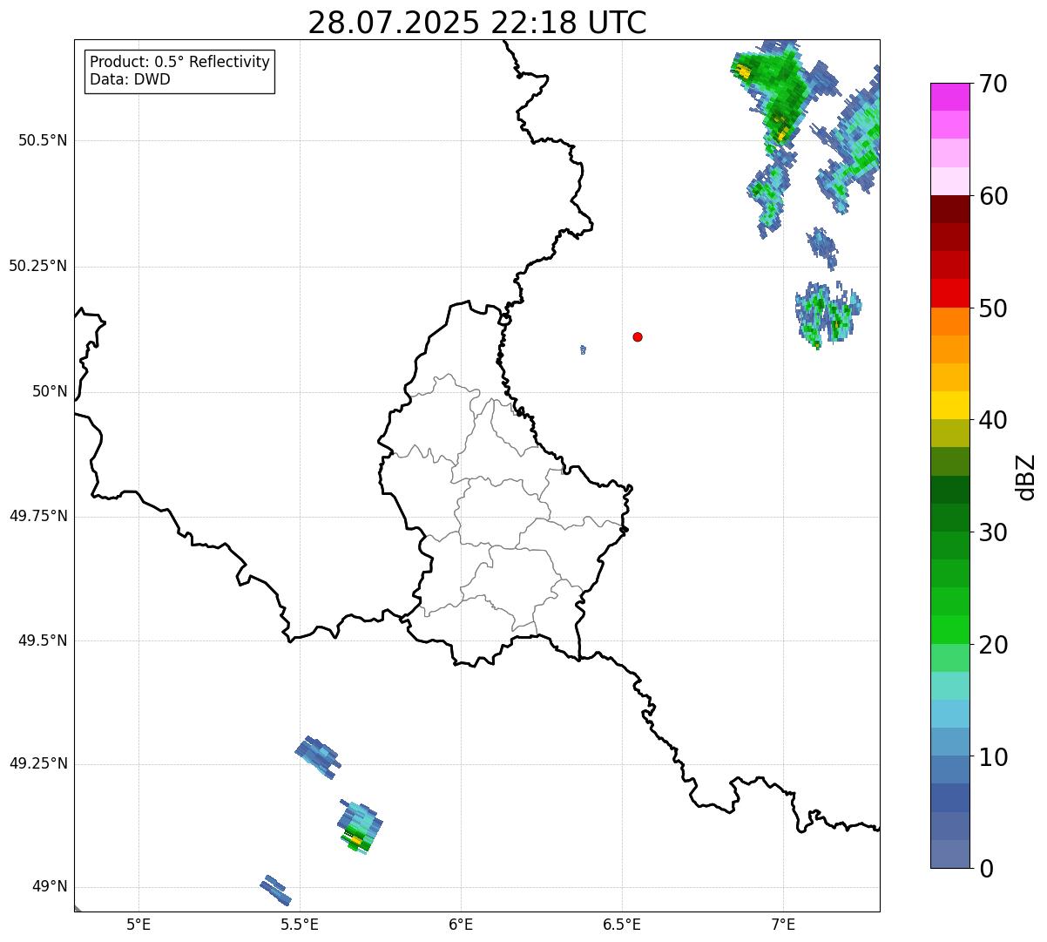The width and height of the screenshot is (1047, 942).
Task: Click the bright red swatch just above 50
Action: pyautogui.click(x=950, y=293)
